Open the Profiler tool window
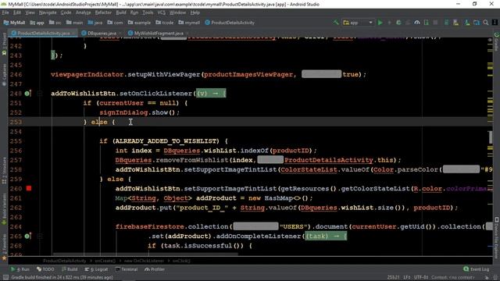The image size is (500, 281). pyautogui.click(x=155, y=269)
